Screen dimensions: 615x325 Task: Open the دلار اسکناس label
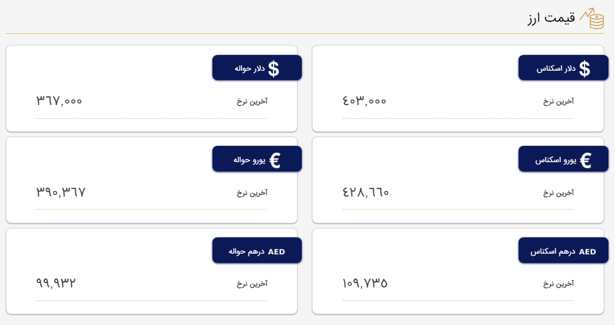556,69
